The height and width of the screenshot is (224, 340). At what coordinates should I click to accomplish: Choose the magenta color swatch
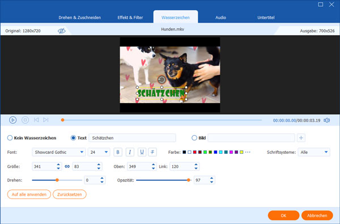[231, 152]
